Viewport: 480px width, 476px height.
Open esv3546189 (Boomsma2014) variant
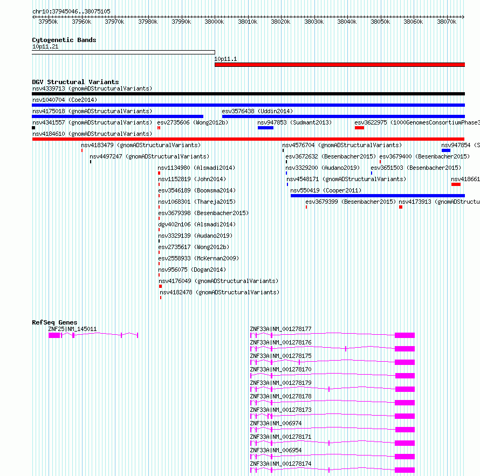click(197, 191)
